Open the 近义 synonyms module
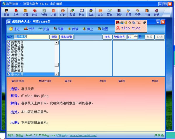The height and width of the screenshot is (139, 175). (x=82, y=13)
